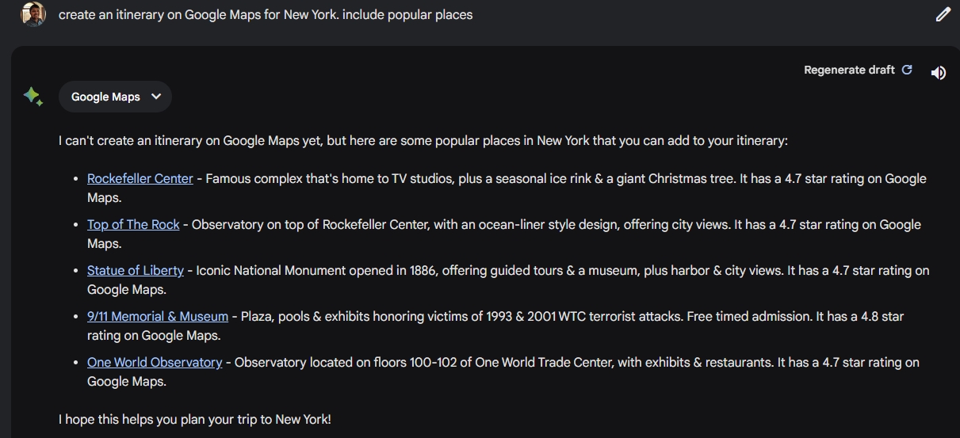Open the 9/11 Memorial & Museum link
This screenshot has height=438, width=960.
pos(157,317)
